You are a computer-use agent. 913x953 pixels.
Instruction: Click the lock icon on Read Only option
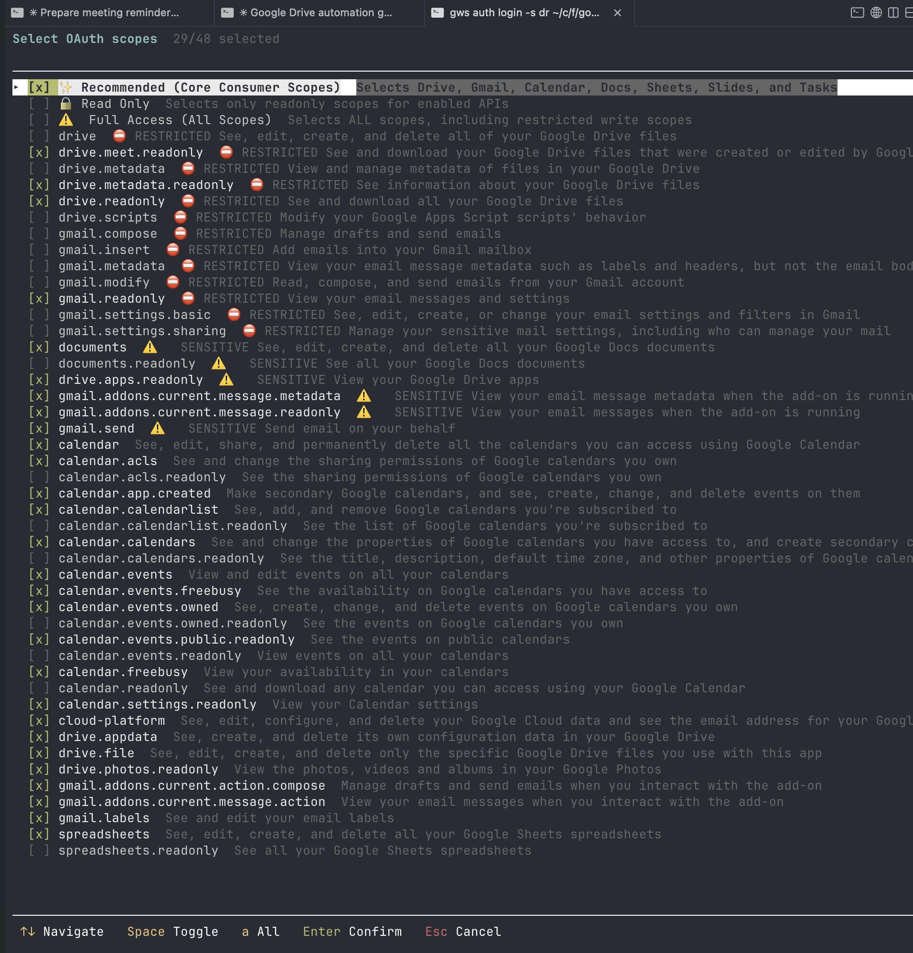point(66,104)
